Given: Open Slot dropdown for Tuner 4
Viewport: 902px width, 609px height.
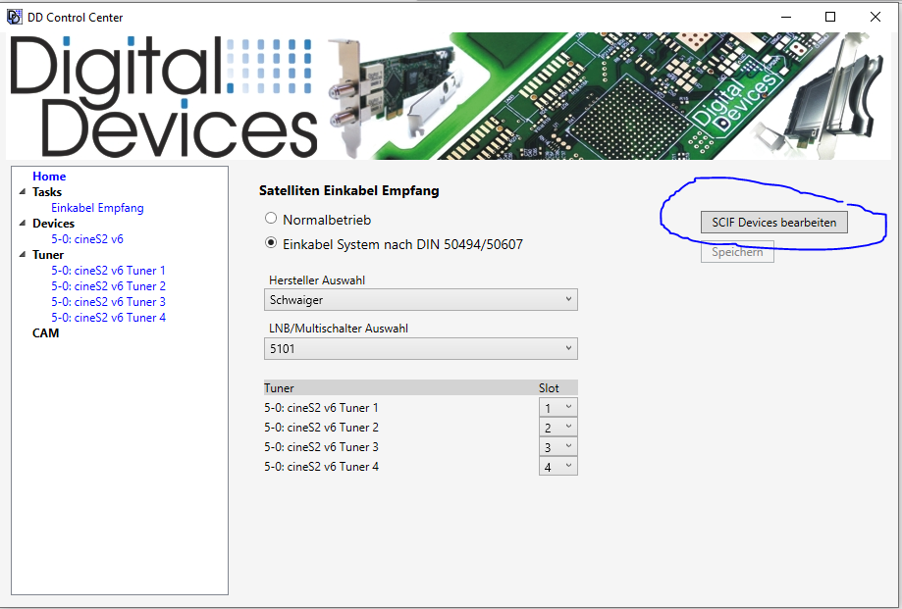Looking at the screenshot, I should pos(558,466).
